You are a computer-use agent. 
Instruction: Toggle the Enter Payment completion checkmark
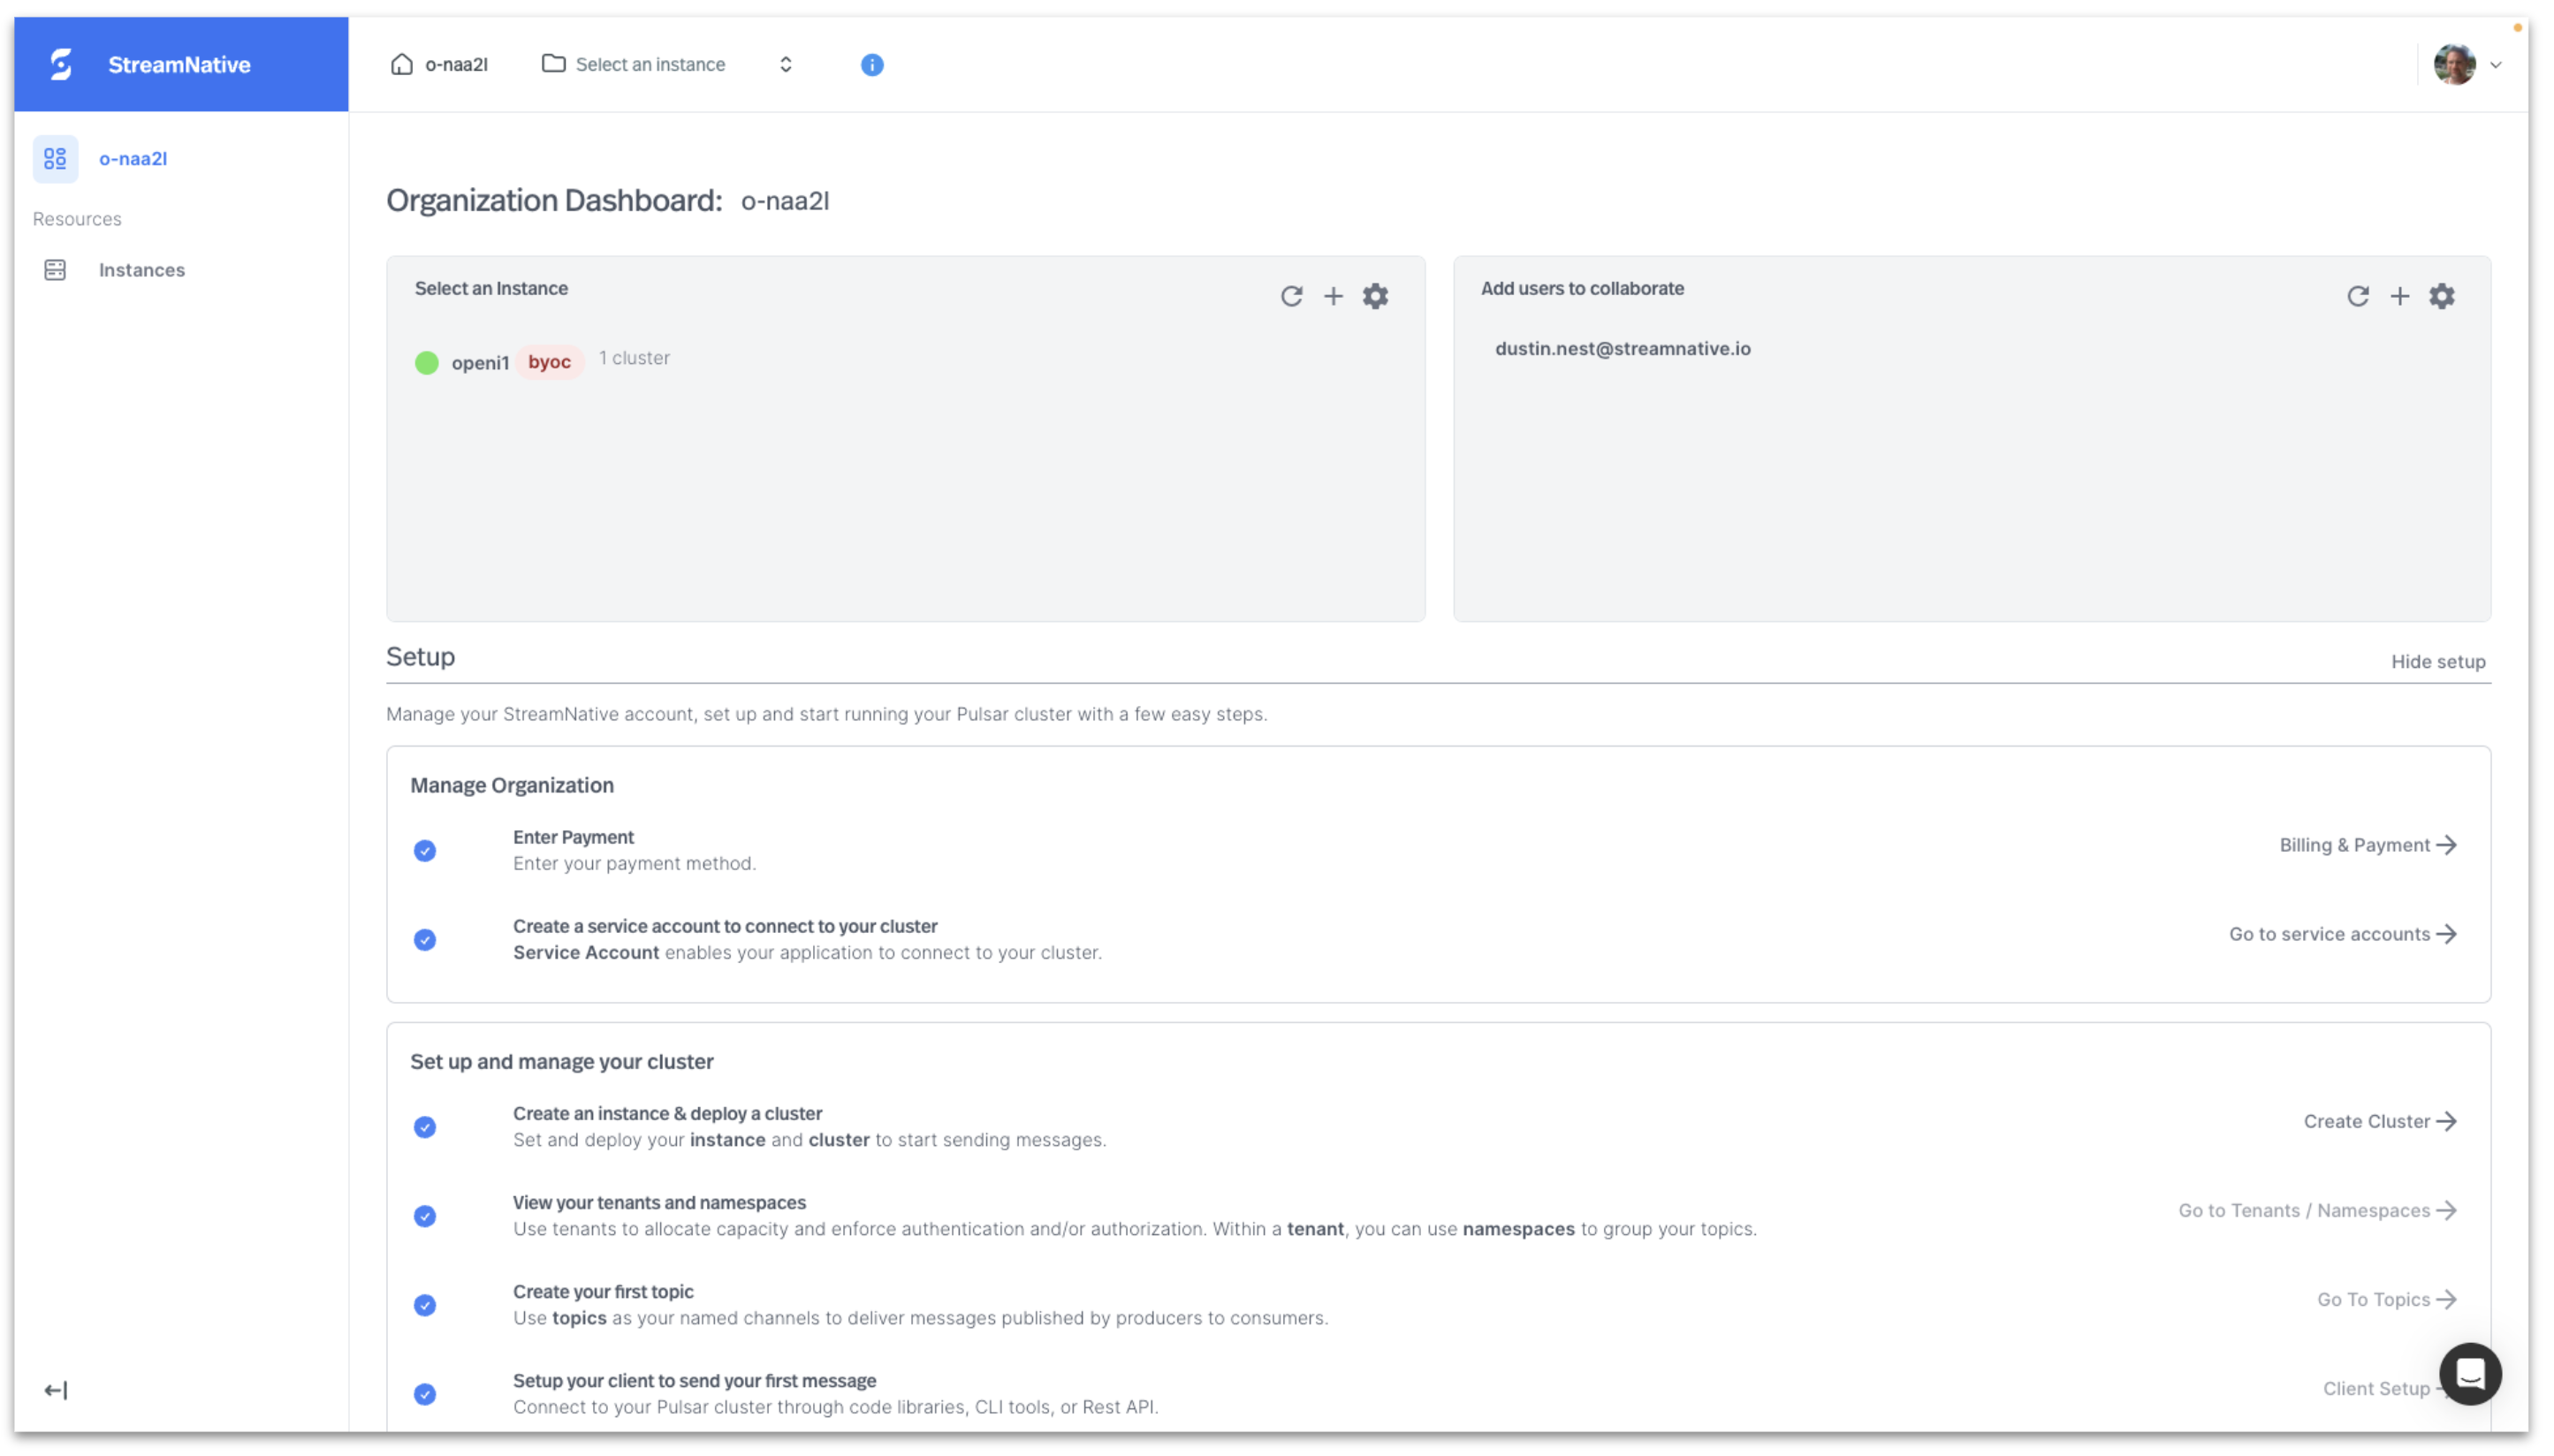coord(425,850)
